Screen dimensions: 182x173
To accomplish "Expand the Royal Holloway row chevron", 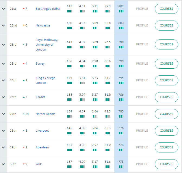I will pos(3,45).
